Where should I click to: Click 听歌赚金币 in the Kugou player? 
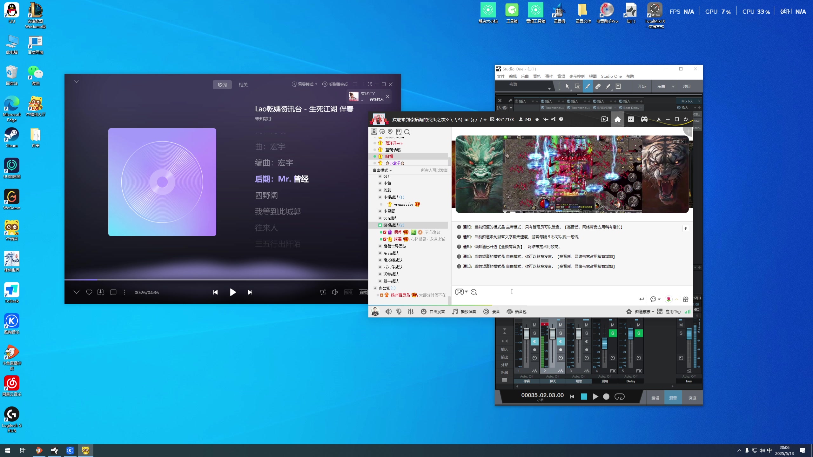pos(335,84)
